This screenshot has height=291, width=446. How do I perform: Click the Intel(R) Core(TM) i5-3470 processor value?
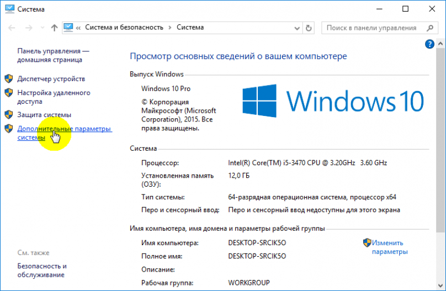[307, 163]
